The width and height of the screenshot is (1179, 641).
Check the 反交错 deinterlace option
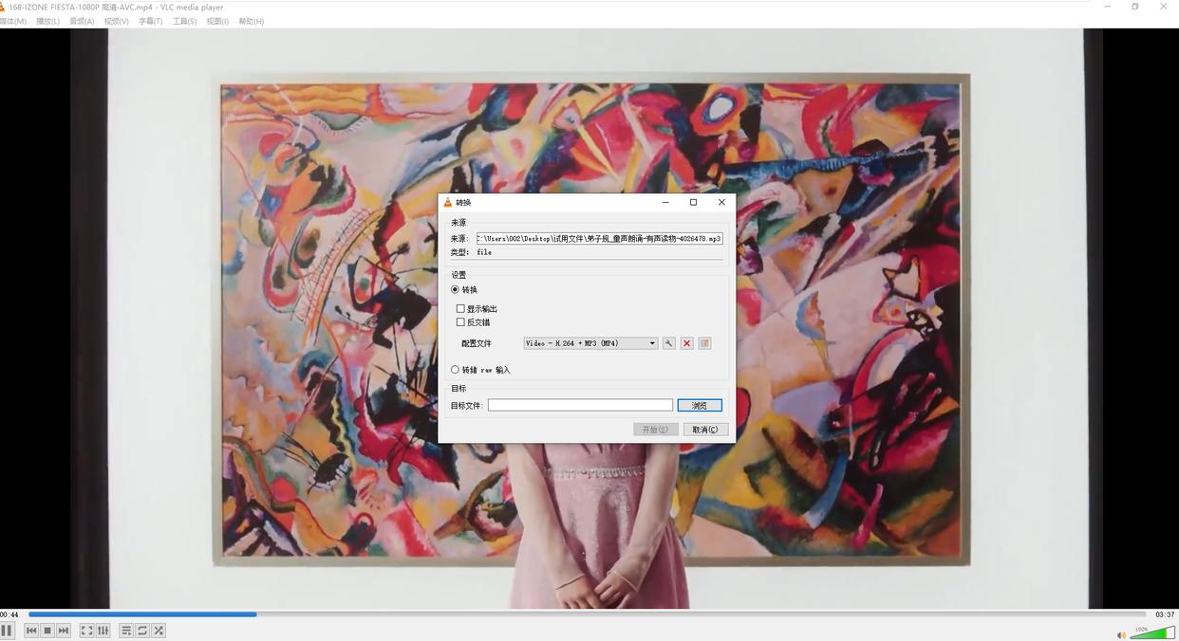point(461,322)
